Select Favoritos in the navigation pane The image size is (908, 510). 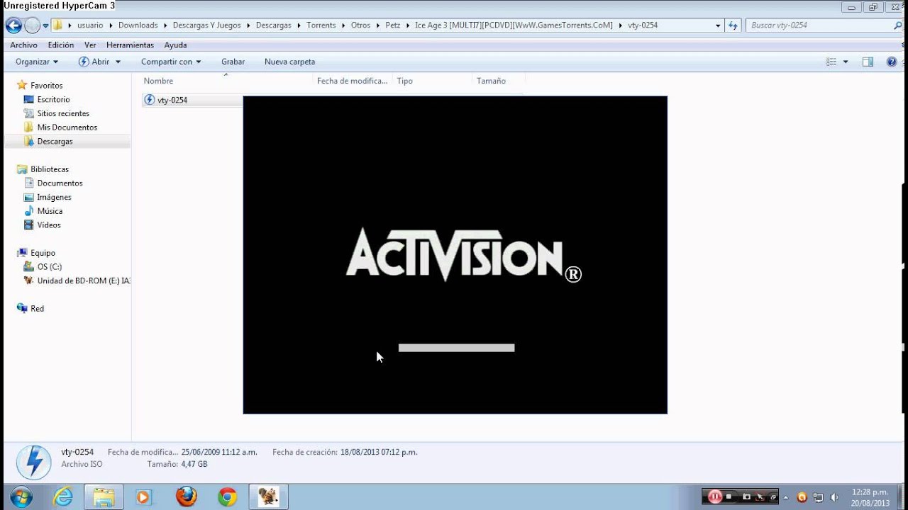click(x=46, y=85)
